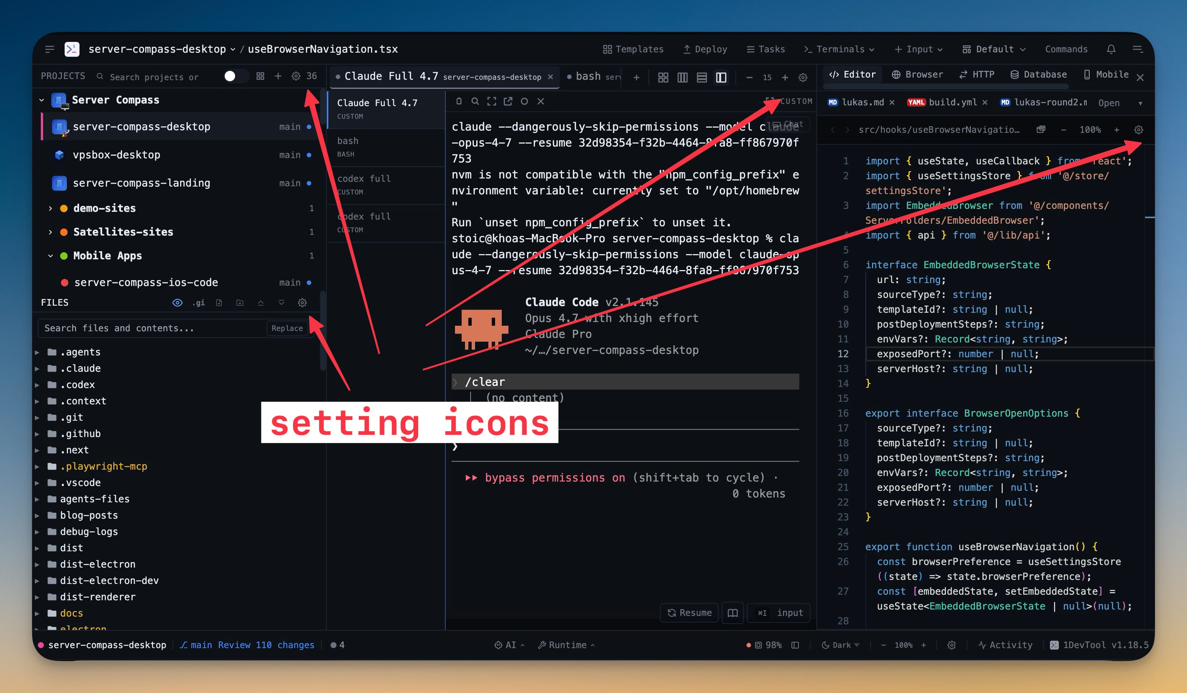Pop out terminal to external window
1187x693 pixels.
(508, 101)
